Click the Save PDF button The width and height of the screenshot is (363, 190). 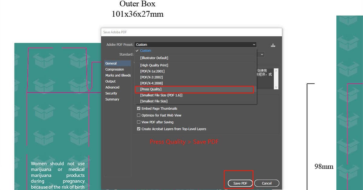point(240,183)
